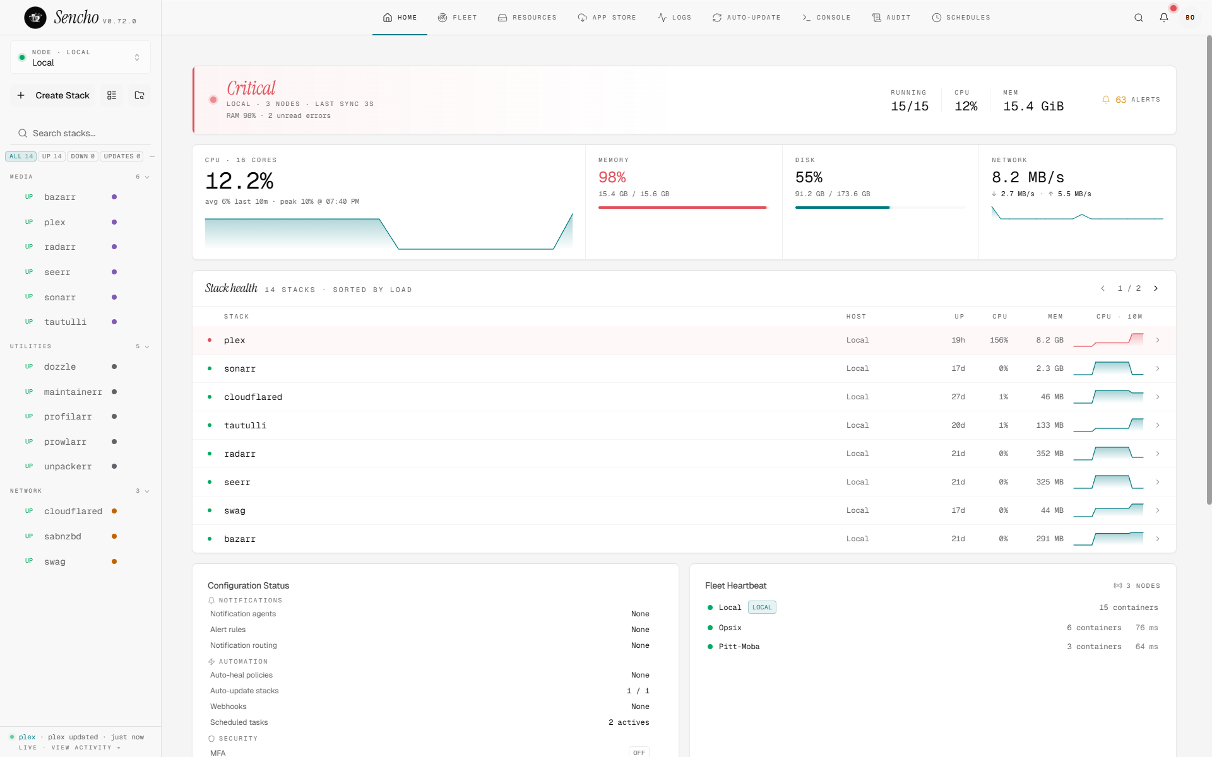Expand the sonarr row chevron in Stack health
The height and width of the screenshot is (757, 1212).
[x=1158, y=368]
